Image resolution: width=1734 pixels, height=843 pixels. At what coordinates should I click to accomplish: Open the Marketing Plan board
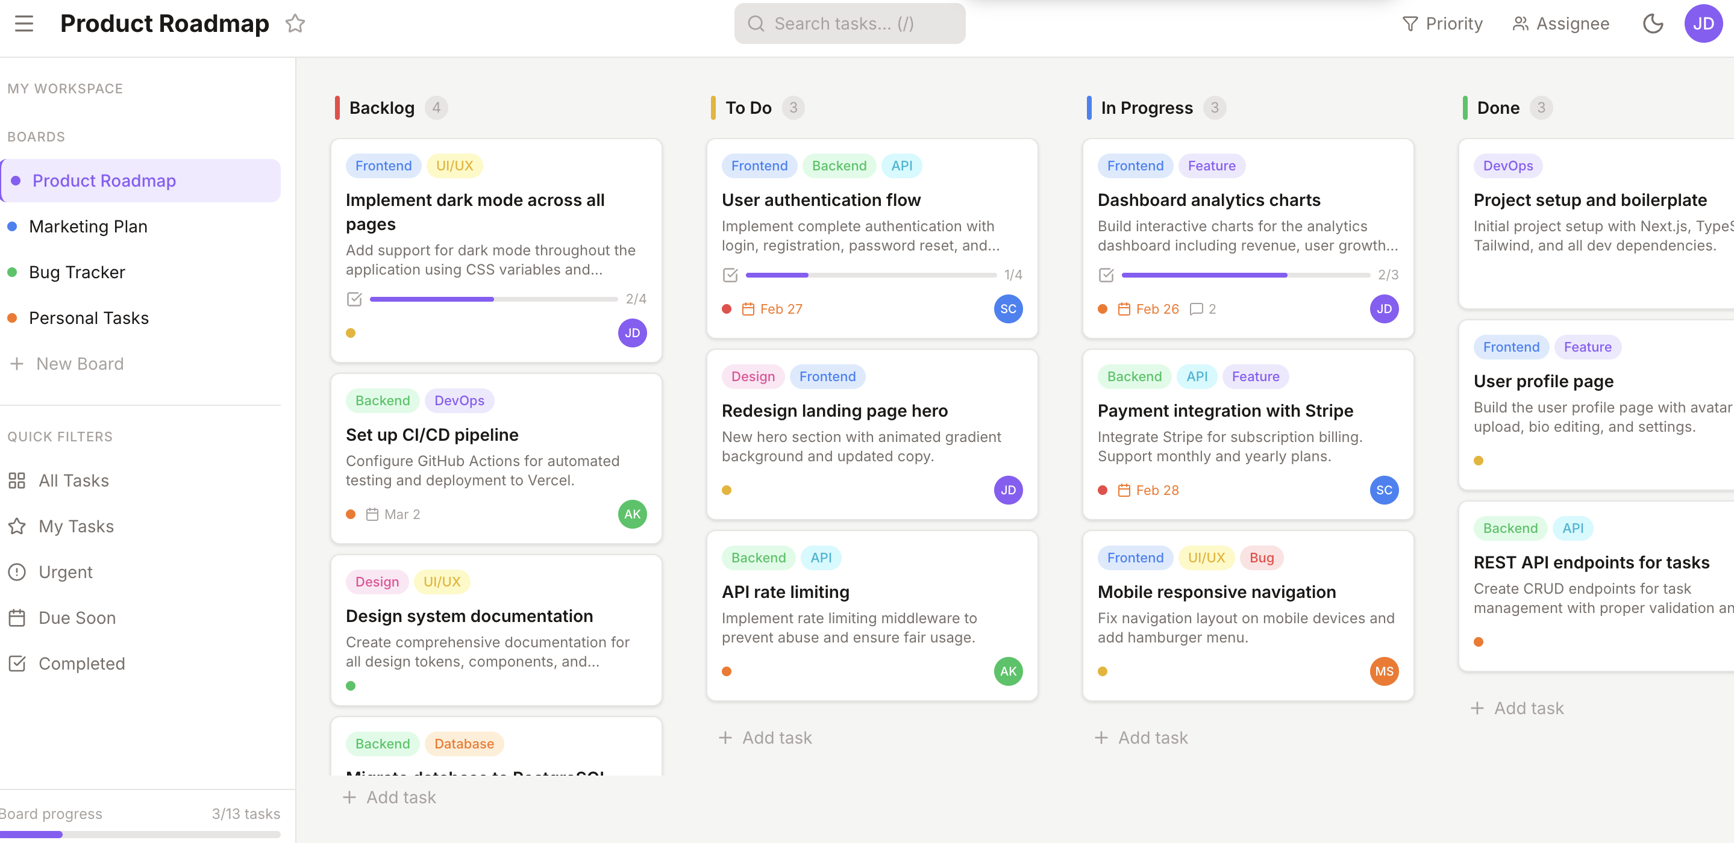coord(88,226)
